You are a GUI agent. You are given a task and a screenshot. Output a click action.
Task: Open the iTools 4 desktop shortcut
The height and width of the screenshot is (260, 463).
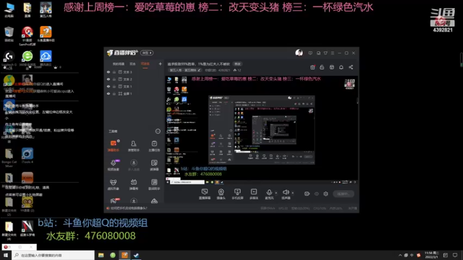[x=27, y=156]
